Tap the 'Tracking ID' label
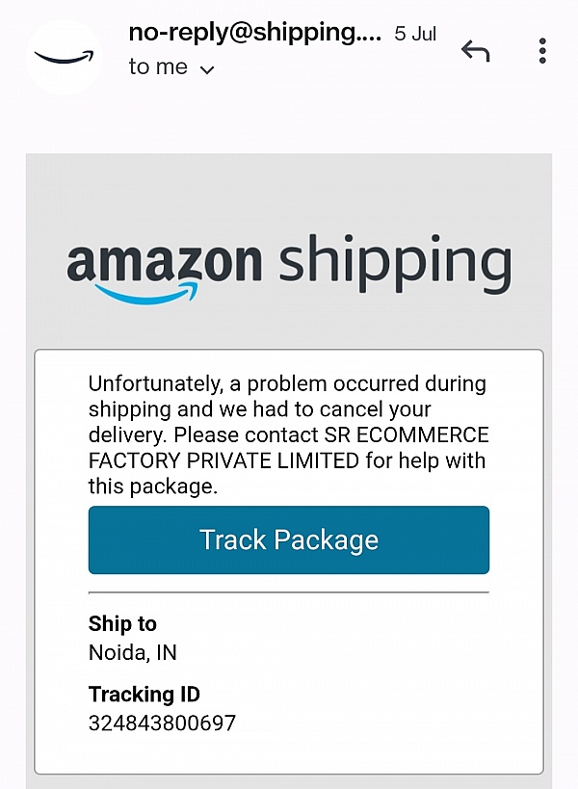The image size is (578, 789). [x=144, y=694]
